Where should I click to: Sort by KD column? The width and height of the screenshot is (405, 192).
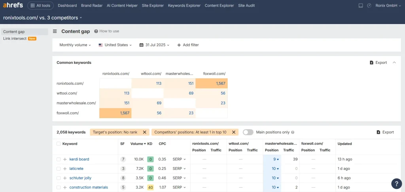[150, 144]
